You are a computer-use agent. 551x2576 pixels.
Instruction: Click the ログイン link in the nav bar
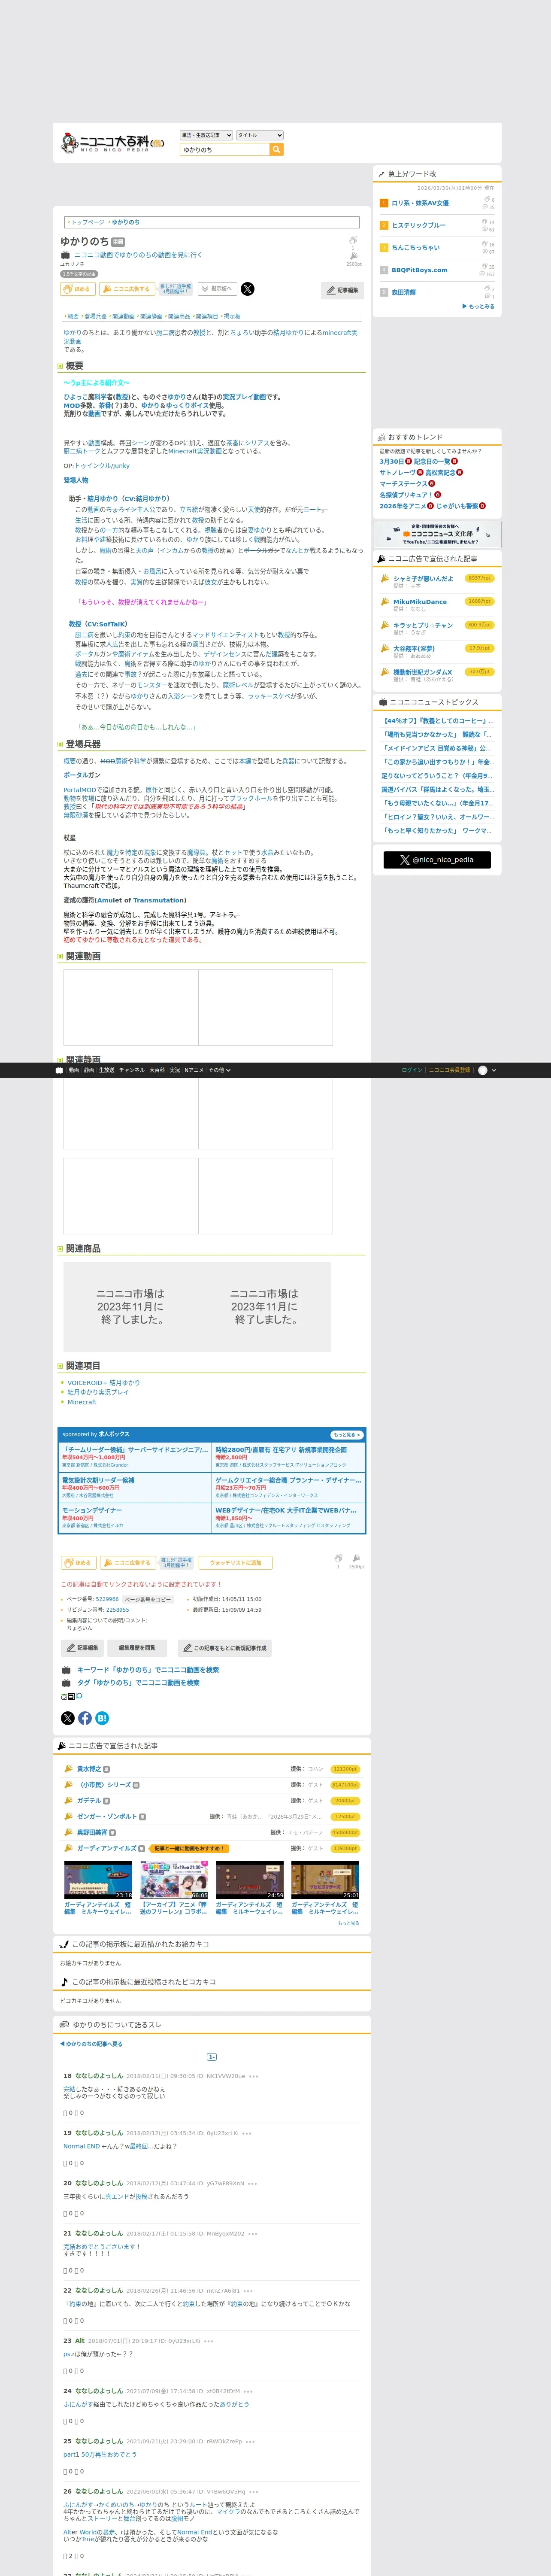[x=412, y=1070]
